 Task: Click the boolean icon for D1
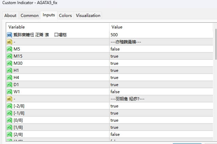tap(9, 85)
